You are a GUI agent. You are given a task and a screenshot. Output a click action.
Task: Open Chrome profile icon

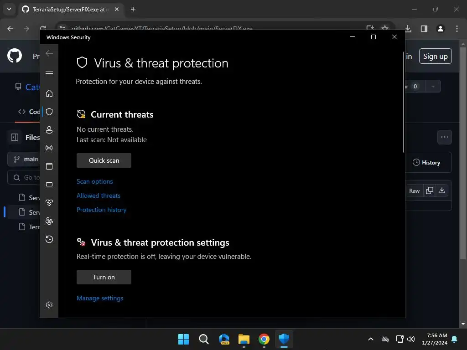(440, 29)
